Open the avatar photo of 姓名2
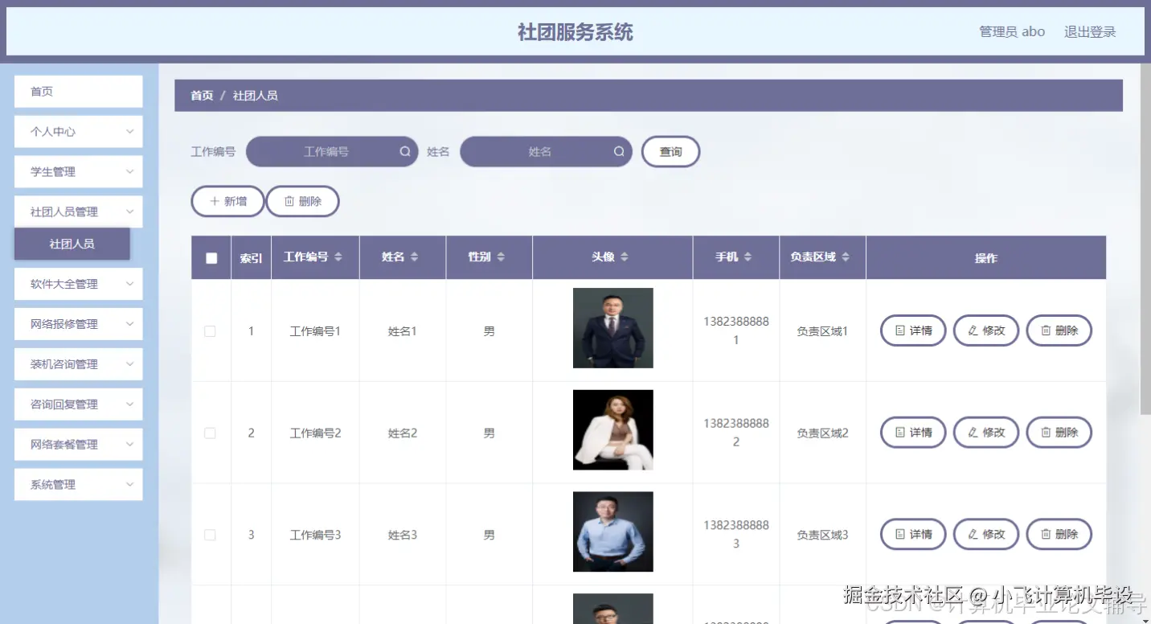This screenshot has height=624, width=1151. (613, 430)
